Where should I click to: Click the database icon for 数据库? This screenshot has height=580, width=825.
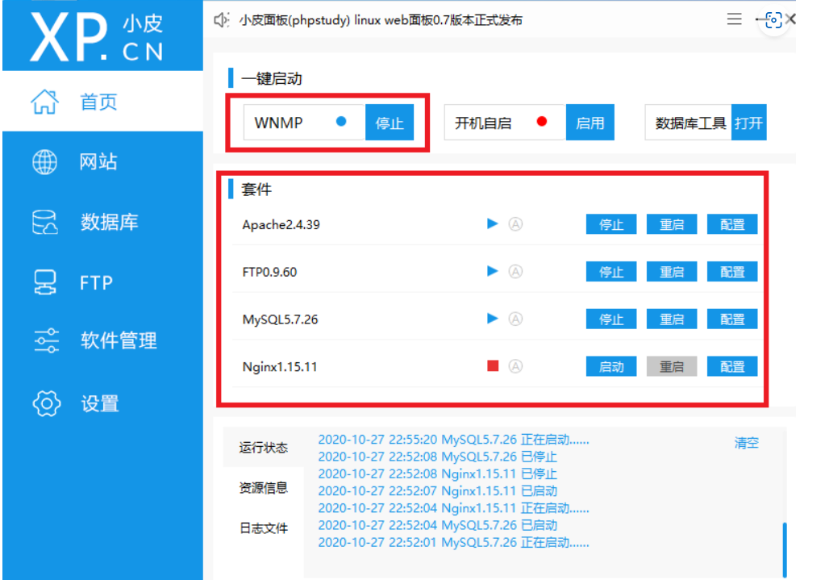pos(45,223)
